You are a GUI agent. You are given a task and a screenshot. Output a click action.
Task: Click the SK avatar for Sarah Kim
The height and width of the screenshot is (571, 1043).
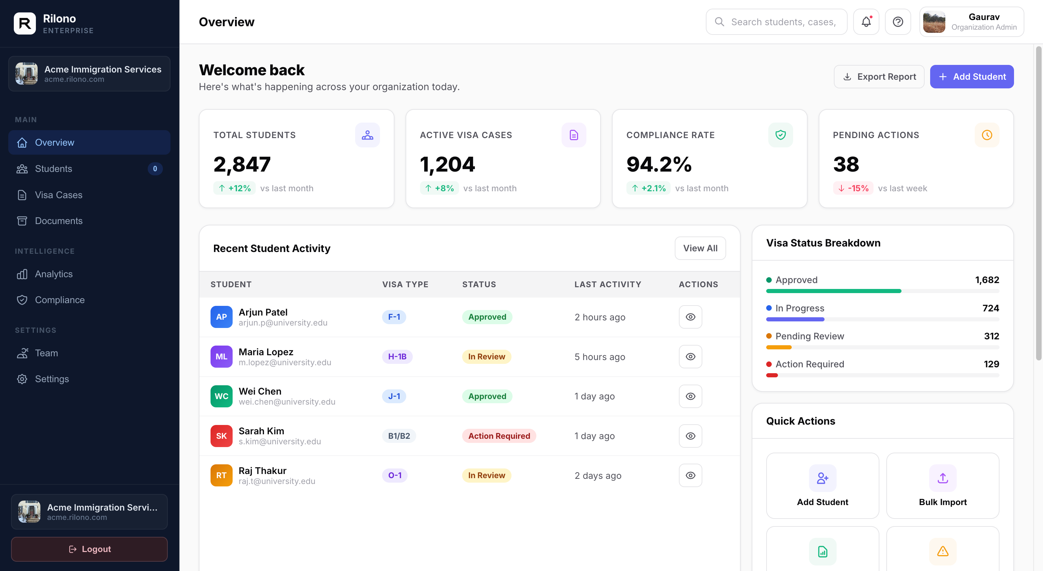pyautogui.click(x=222, y=436)
